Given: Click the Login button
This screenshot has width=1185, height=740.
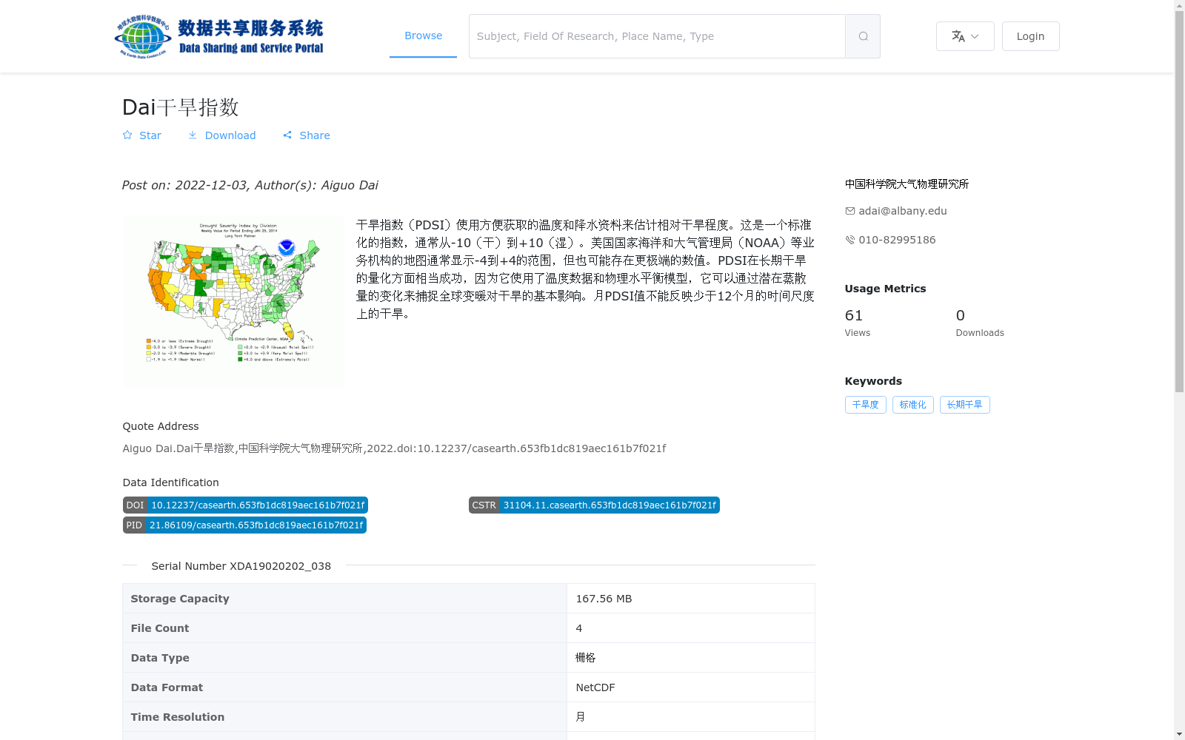Looking at the screenshot, I should point(1030,36).
